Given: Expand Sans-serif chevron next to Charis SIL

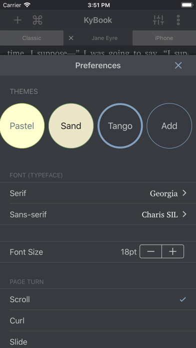Looking at the screenshot, I should (184, 214).
